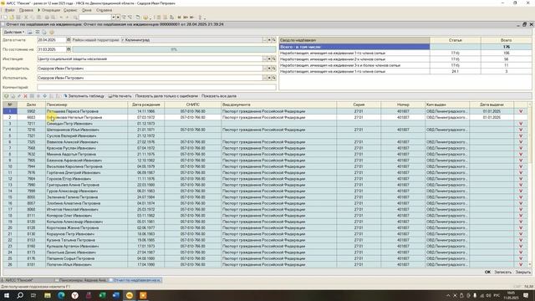Click the table vertical scrollbar
Image resolution: width=535 pixels, height=301 pixels.
tap(529, 184)
